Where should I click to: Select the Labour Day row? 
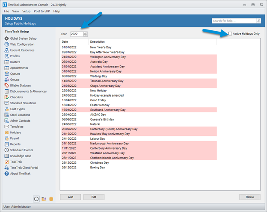click(x=139, y=138)
